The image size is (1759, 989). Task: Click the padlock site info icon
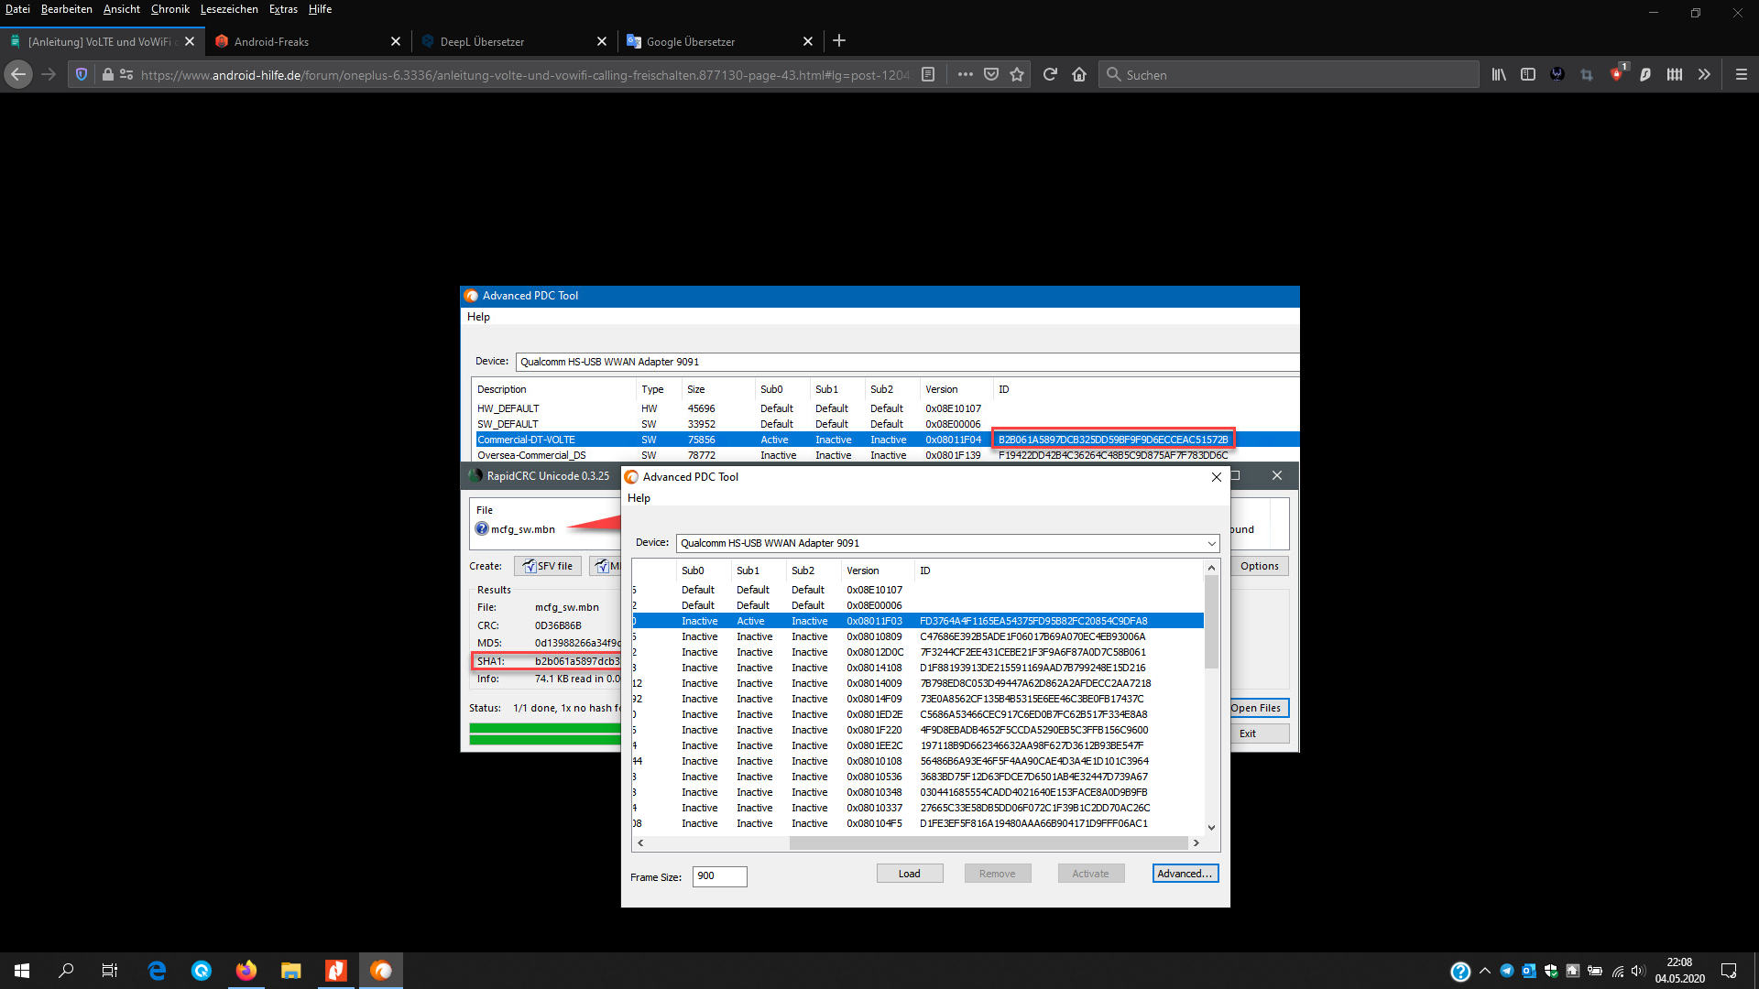point(108,74)
